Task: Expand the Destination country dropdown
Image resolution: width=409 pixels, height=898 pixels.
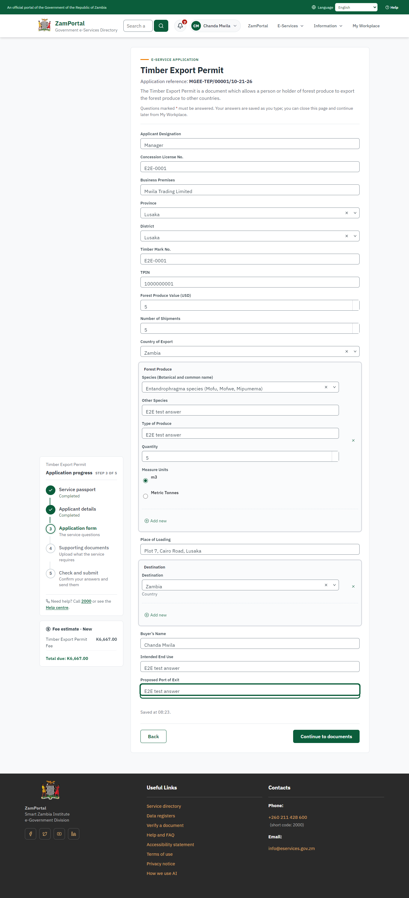Action: 334,585
